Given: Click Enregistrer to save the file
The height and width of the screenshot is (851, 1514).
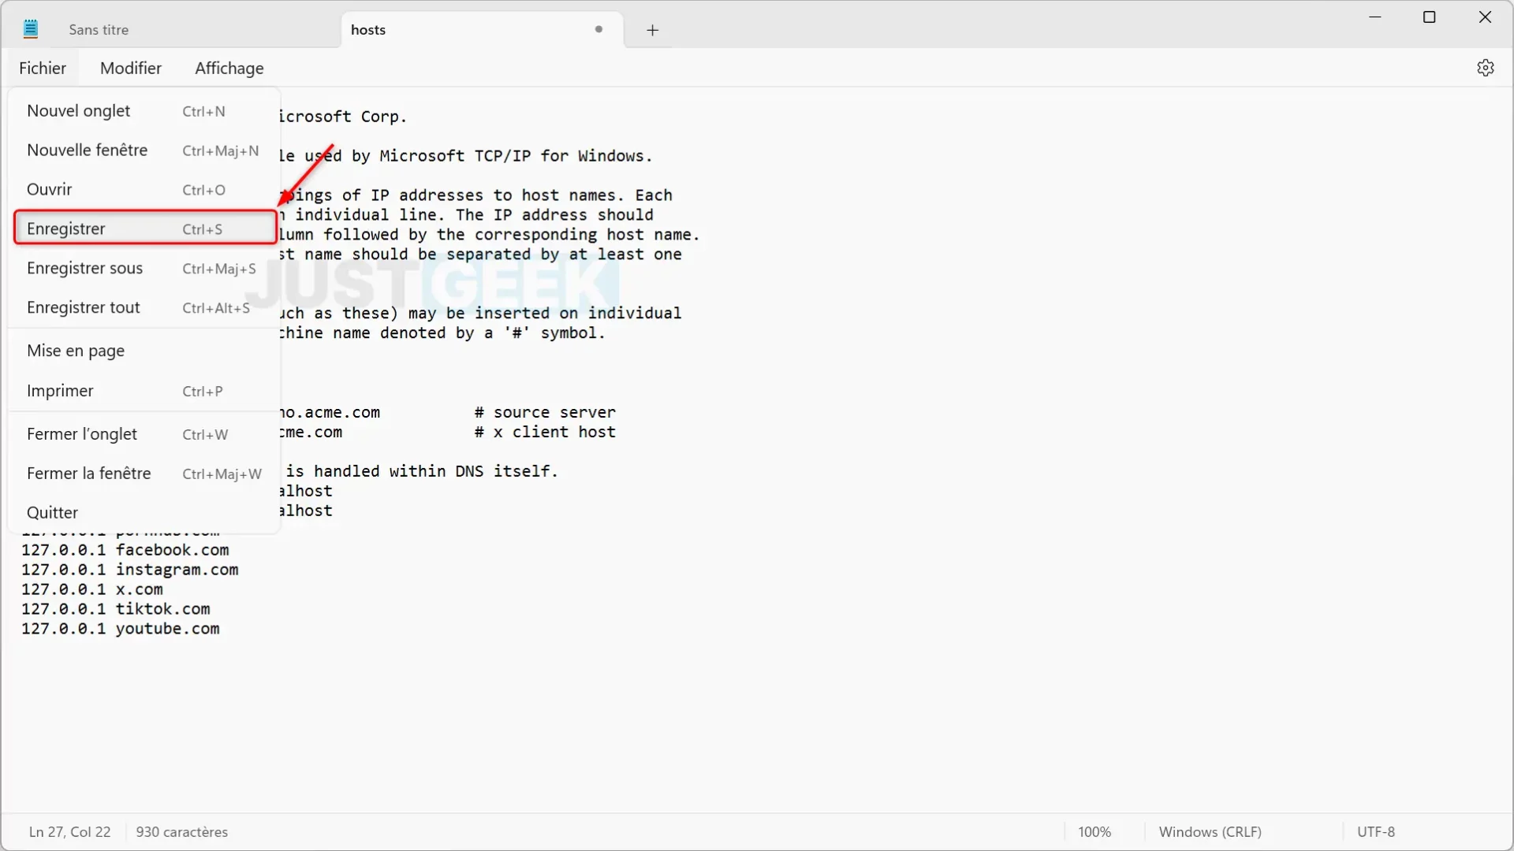Looking at the screenshot, I should [144, 229].
